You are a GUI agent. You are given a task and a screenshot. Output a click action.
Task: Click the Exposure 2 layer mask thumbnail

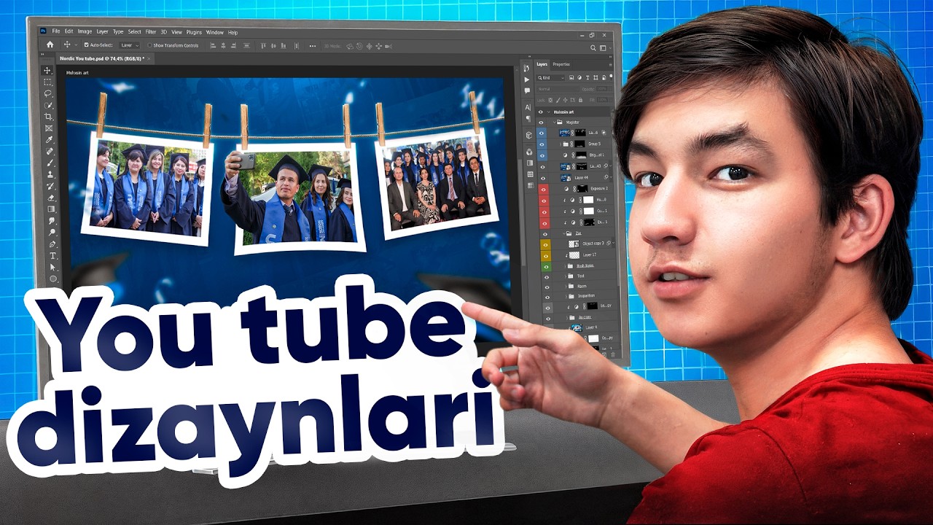point(583,188)
